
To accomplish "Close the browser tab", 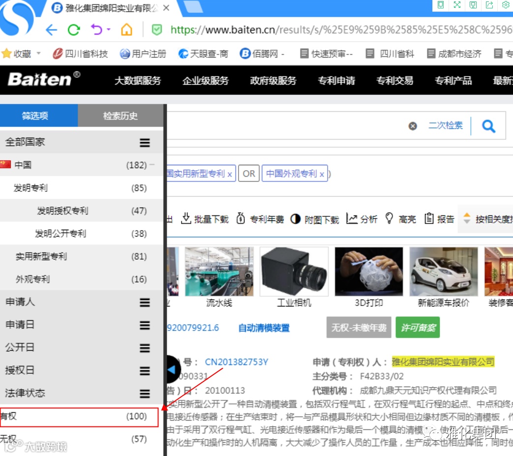I will click(166, 8).
